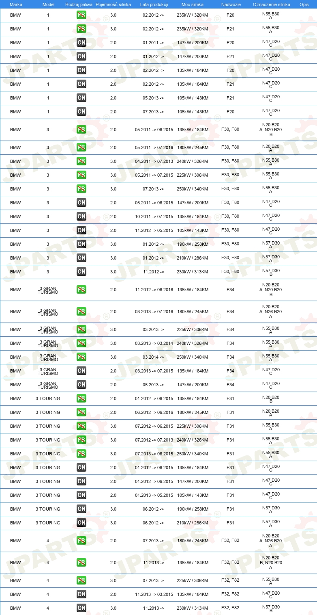Select the date cell '03.2014 ->'
Screen dimensions: 317x615
153,357
